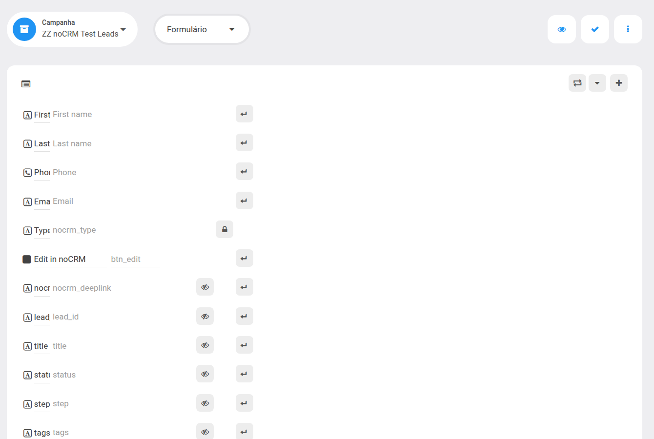Viewport: 654px width, 439px height.
Task: Click the text type icon beside tags
Action: coord(28,433)
